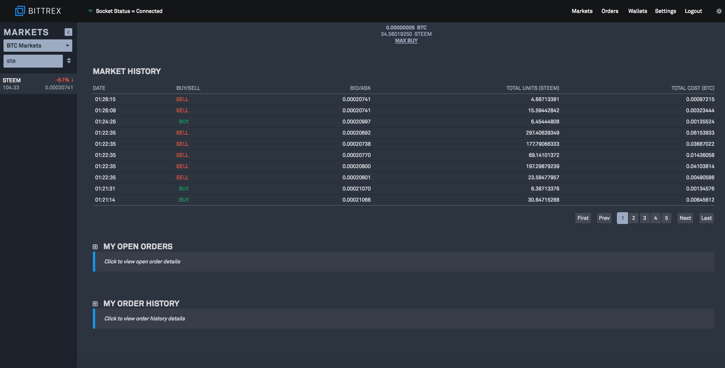Click the MAX BUY link
Viewport: 725px width, 368px height.
(406, 40)
